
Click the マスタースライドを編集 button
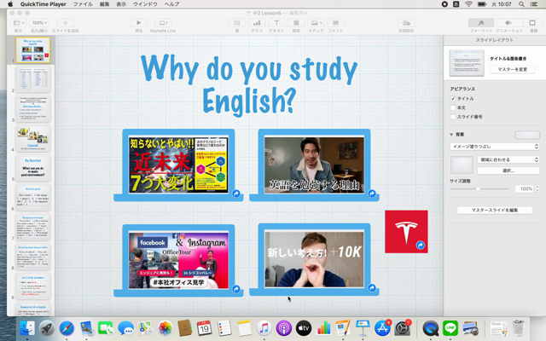pyautogui.click(x=495, y=211)
